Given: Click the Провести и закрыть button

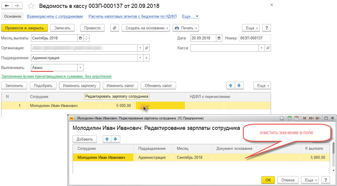Looking at the screenshot, I should click(25, 28).
